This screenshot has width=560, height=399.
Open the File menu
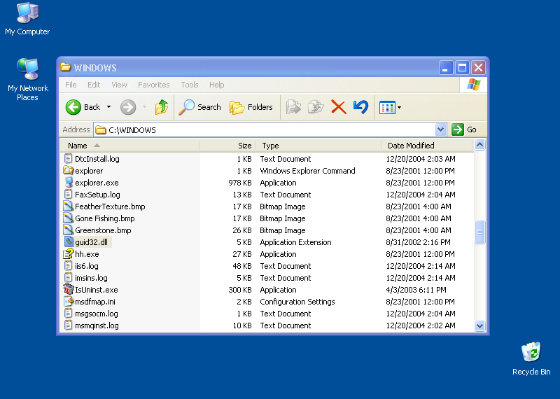71,85
